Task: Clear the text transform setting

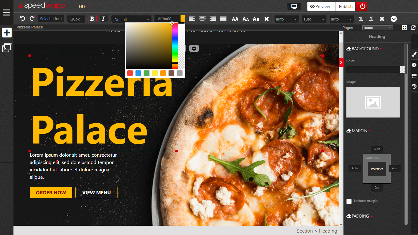Action: point(267,19)
